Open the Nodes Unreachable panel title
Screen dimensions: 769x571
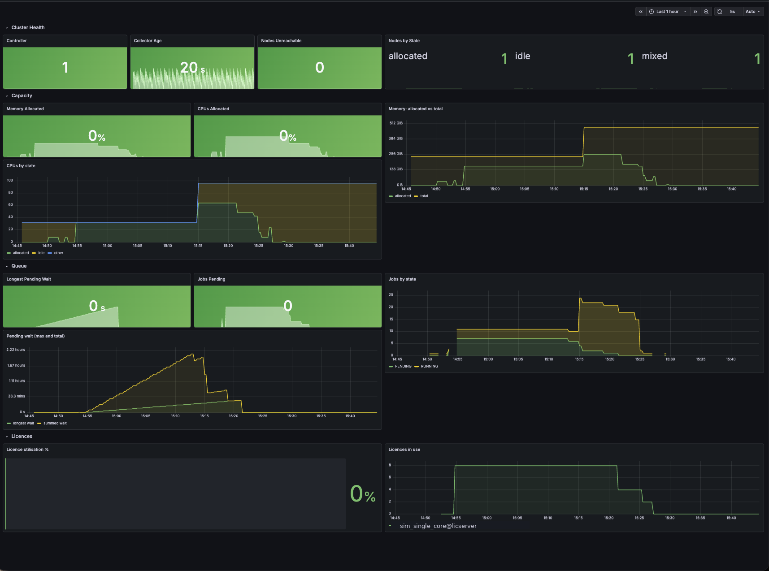click(x=281, y=41)
